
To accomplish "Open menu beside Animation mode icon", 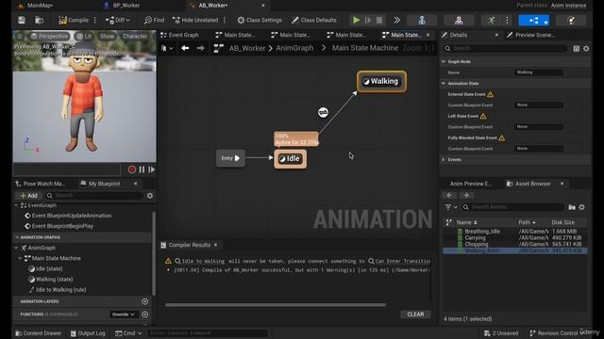I will click(508, 21).
